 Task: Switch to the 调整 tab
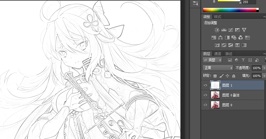(207, 17)
